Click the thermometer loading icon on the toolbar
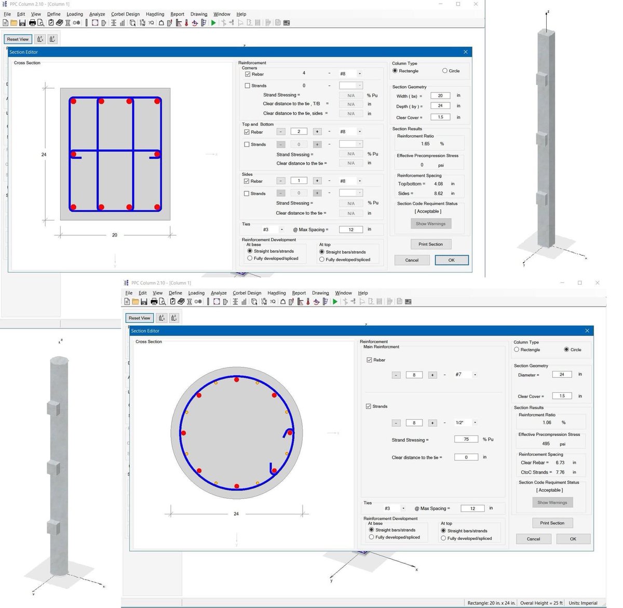Screen dimensions: 623x608 pos(185,22)
